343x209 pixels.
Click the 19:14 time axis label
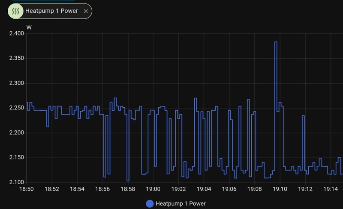click(x=331, y=189)
